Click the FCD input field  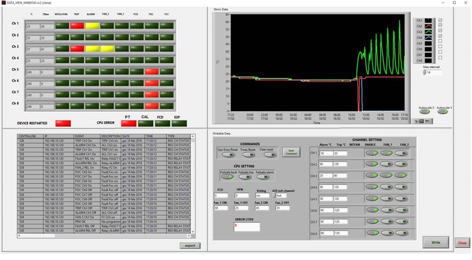tap(220, 196)
